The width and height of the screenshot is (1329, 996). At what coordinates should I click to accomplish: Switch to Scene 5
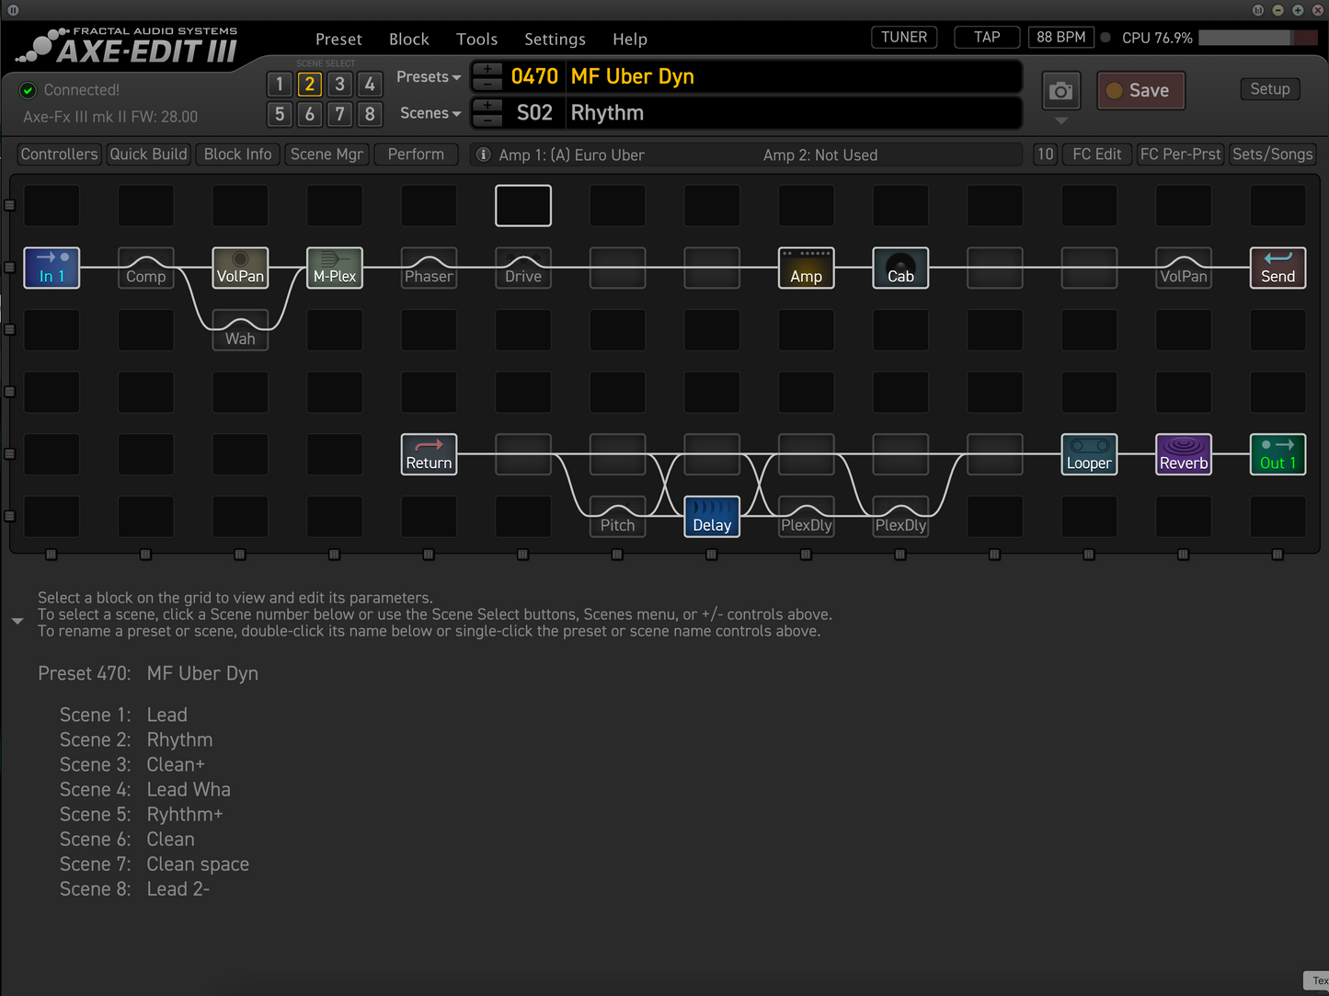280,114
